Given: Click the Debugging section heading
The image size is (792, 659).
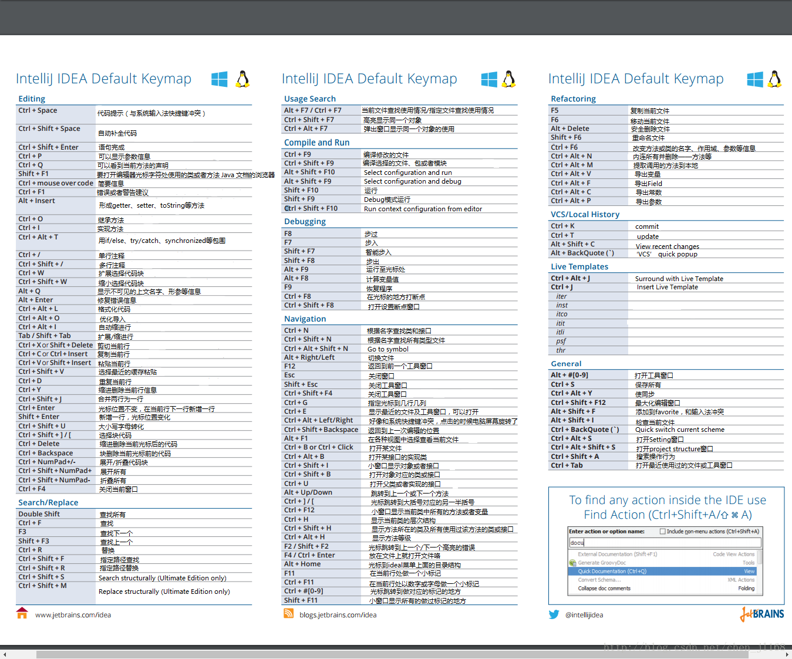Looking at the screenshot, I should pos(305,221).
